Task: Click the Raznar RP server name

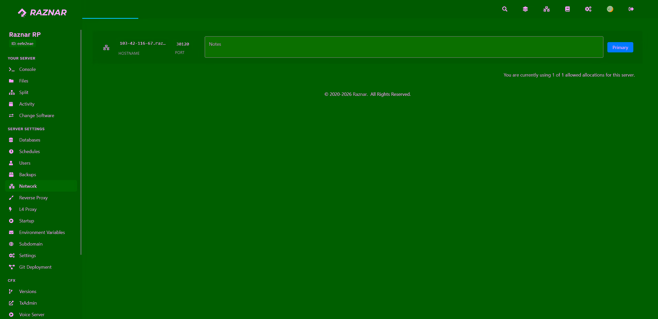Action: coord(25,35)
